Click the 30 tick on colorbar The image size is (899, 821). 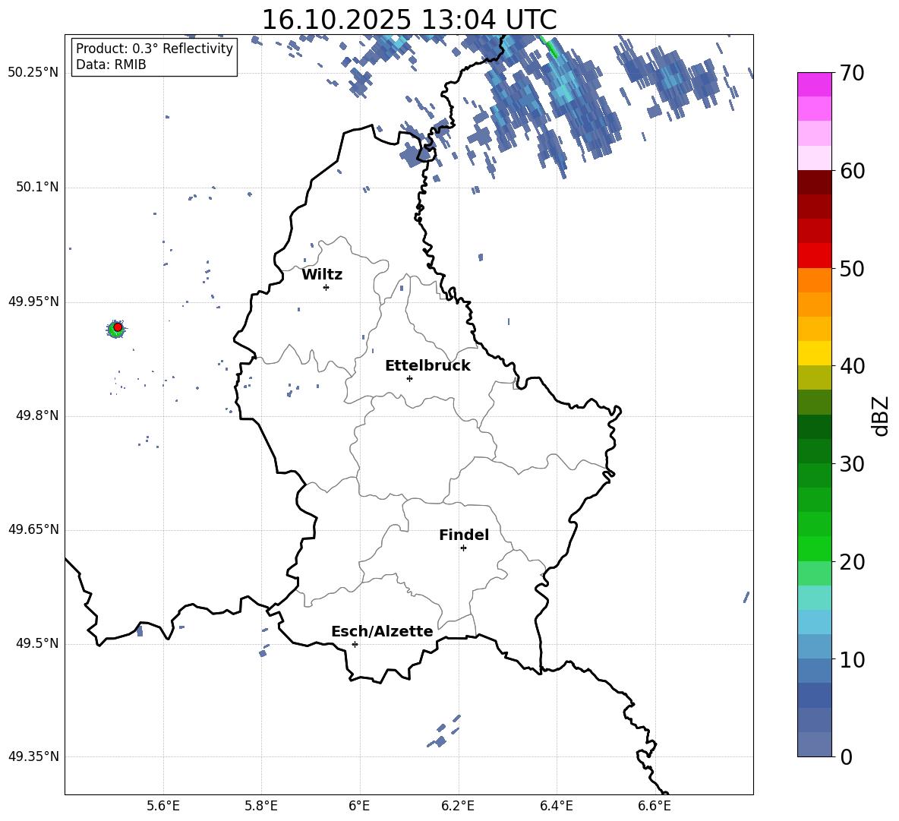point(852,464)
